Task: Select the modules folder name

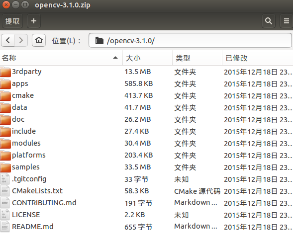Action: click(x=26, y=143)
